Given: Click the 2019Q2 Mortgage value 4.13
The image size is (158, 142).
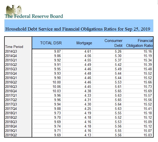Looking at the screenshot, I should pos(88,135).
